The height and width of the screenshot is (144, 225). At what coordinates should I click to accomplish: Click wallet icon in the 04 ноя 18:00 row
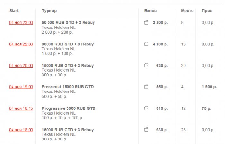click(147, 130)
